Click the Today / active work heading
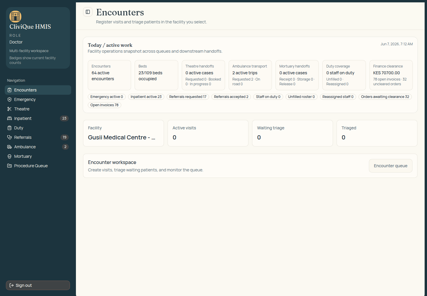This screenshot has height=296, width=427. coord(110,45)
